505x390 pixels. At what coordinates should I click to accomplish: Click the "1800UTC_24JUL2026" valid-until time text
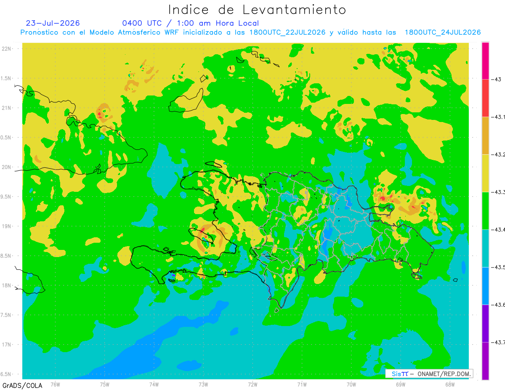[x=442, y=32]
